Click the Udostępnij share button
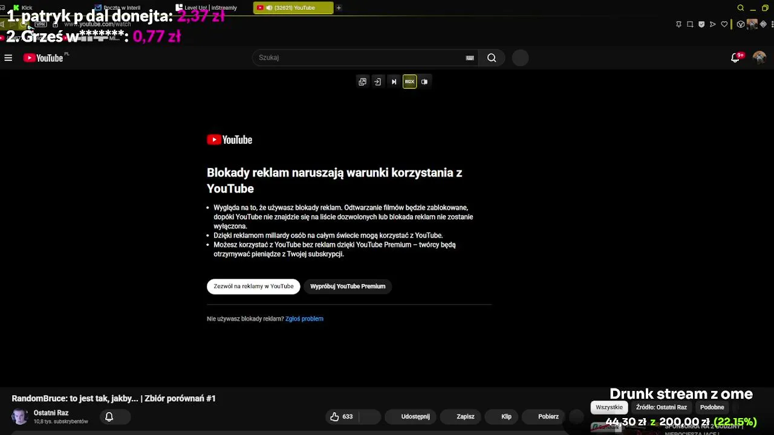This screenshot has width=774, height=435. (410, 417)
